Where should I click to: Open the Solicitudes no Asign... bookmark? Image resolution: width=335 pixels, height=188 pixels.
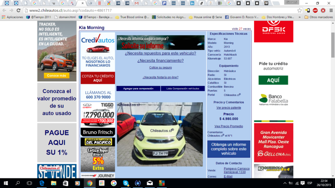[169, 17]
